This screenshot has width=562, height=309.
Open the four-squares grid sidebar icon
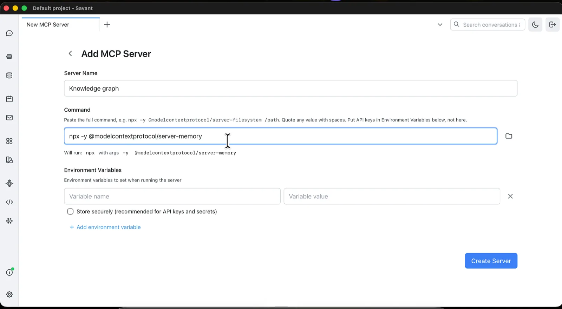pyautogui.click(x=9, y=141)
